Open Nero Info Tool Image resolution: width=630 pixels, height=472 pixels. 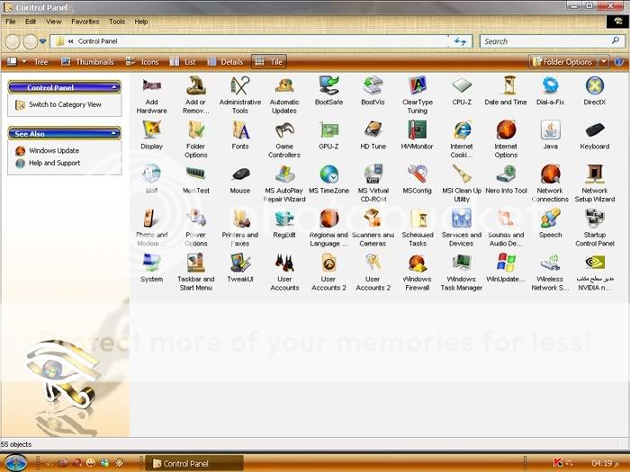pos(506,180)
